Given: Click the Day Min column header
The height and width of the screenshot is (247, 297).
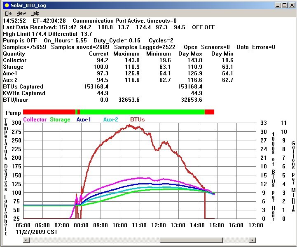Looking at the screenshot, I should coord(222,54).
